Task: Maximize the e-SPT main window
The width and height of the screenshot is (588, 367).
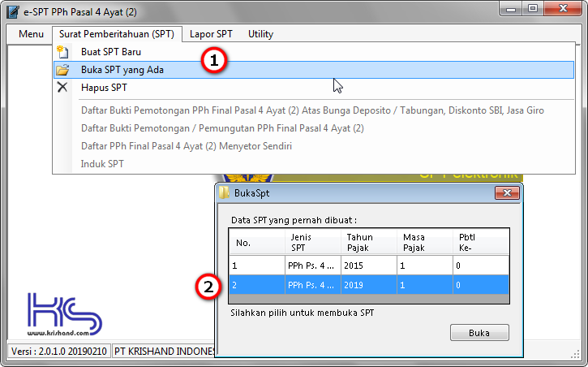Action: pyautogui.click(x=533, y=9)
